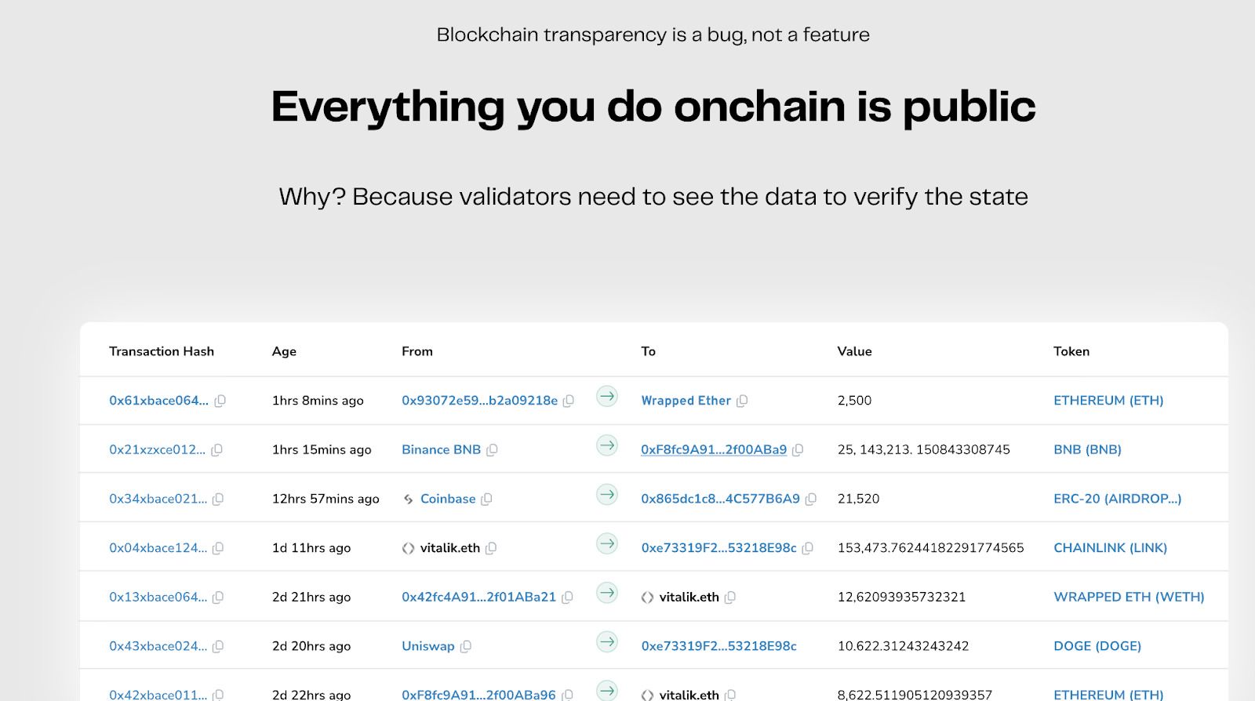Open the BNB (BNB) token link

pos(1088,450)
